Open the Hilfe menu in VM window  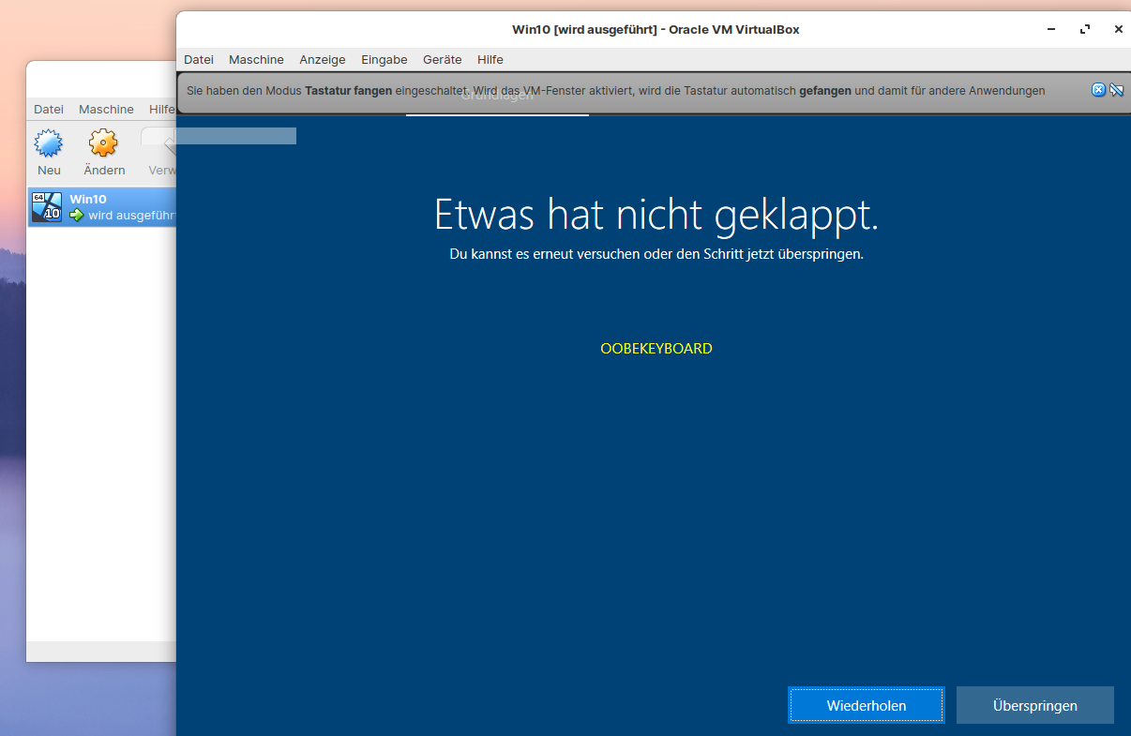tap(490, 59)
